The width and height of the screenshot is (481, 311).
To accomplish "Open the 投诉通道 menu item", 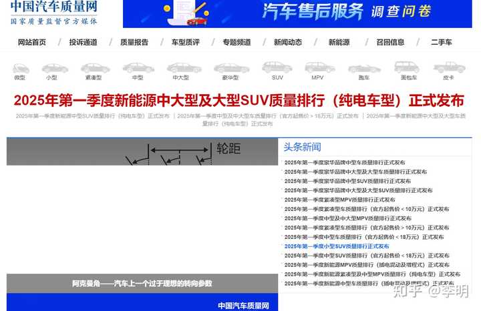I will click(x=83, y=42).
